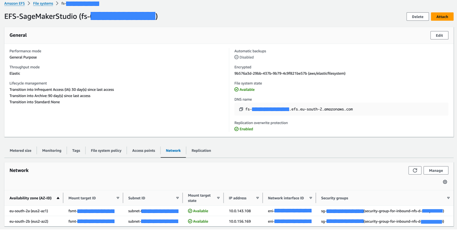
Task: Click security group in eu-south-2b row
Action: tap(383, 221)
